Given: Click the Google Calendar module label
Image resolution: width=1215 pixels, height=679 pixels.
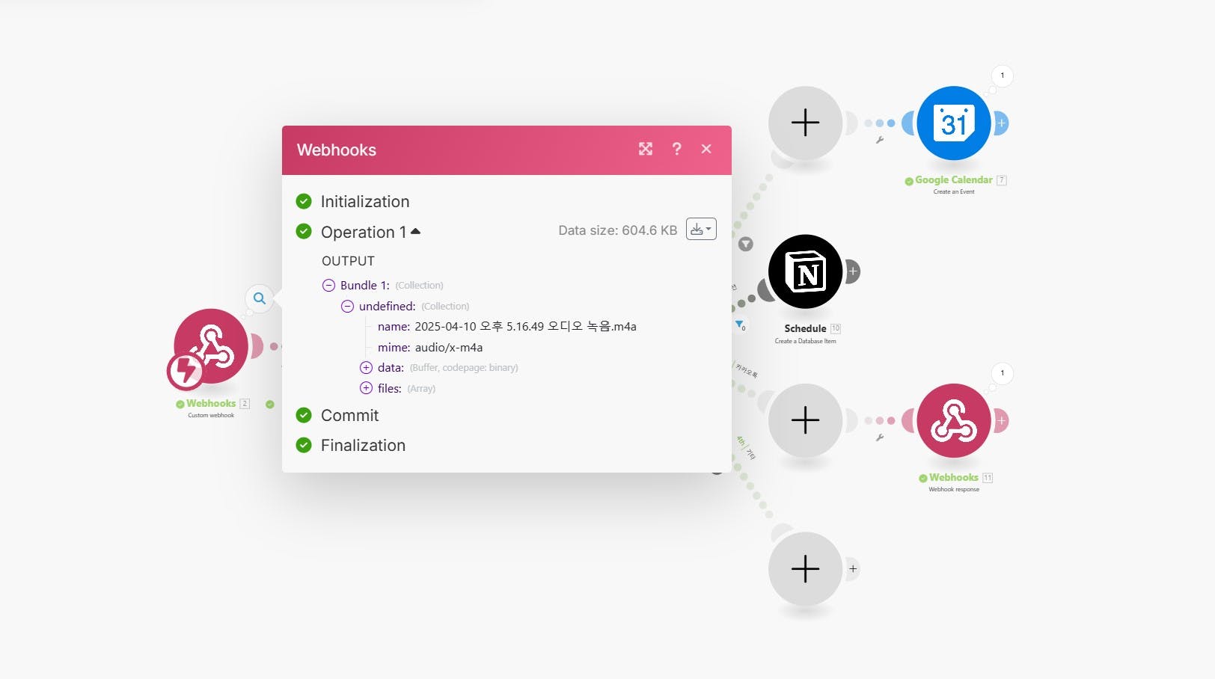Looking at the screenshot, I should point(953,179).
